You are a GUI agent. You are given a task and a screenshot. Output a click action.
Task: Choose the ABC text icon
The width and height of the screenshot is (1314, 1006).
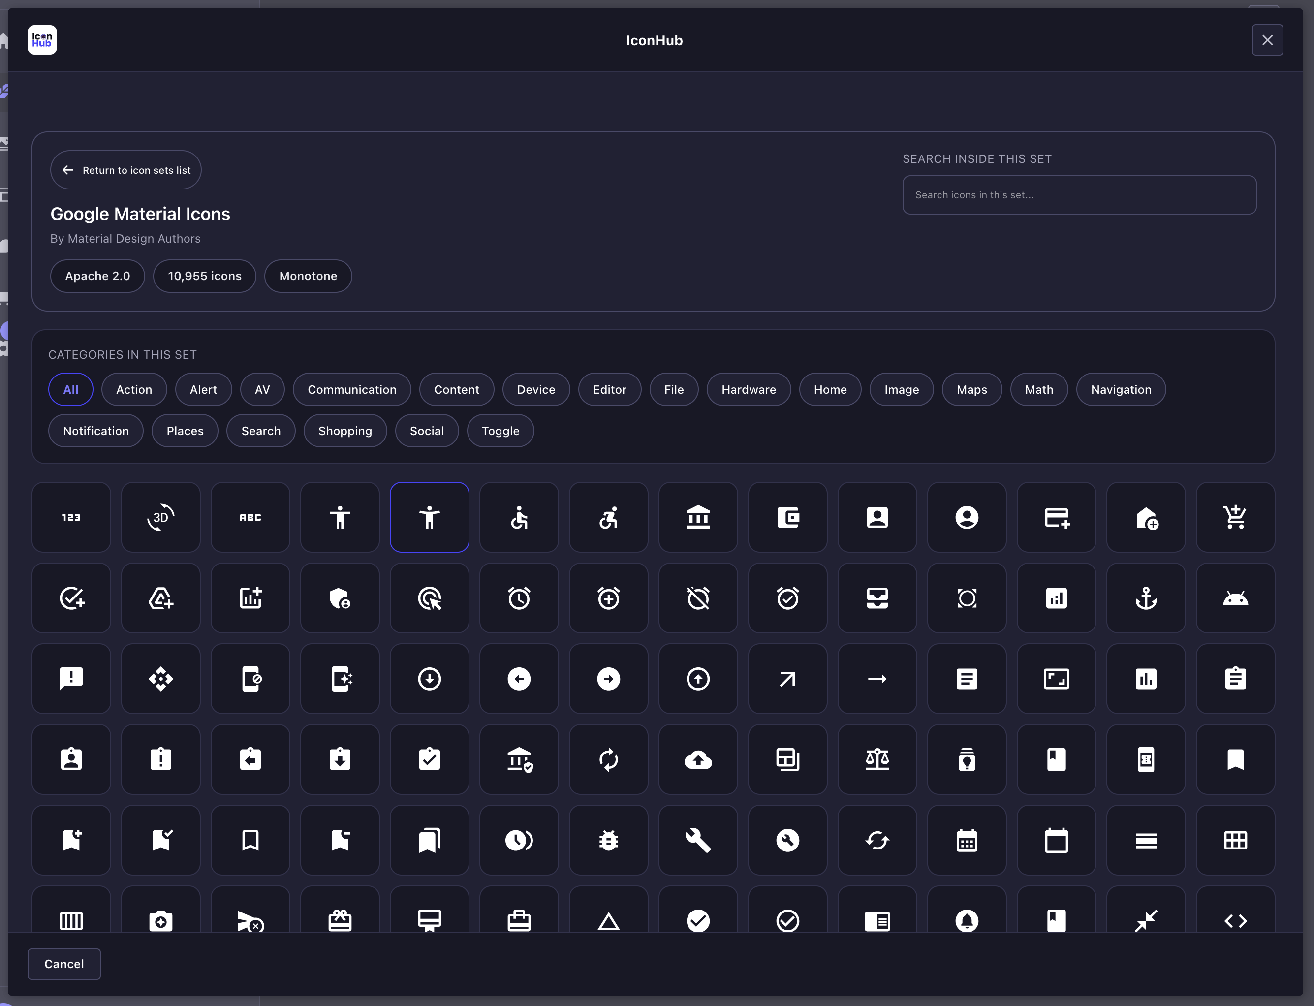(250, 517)
